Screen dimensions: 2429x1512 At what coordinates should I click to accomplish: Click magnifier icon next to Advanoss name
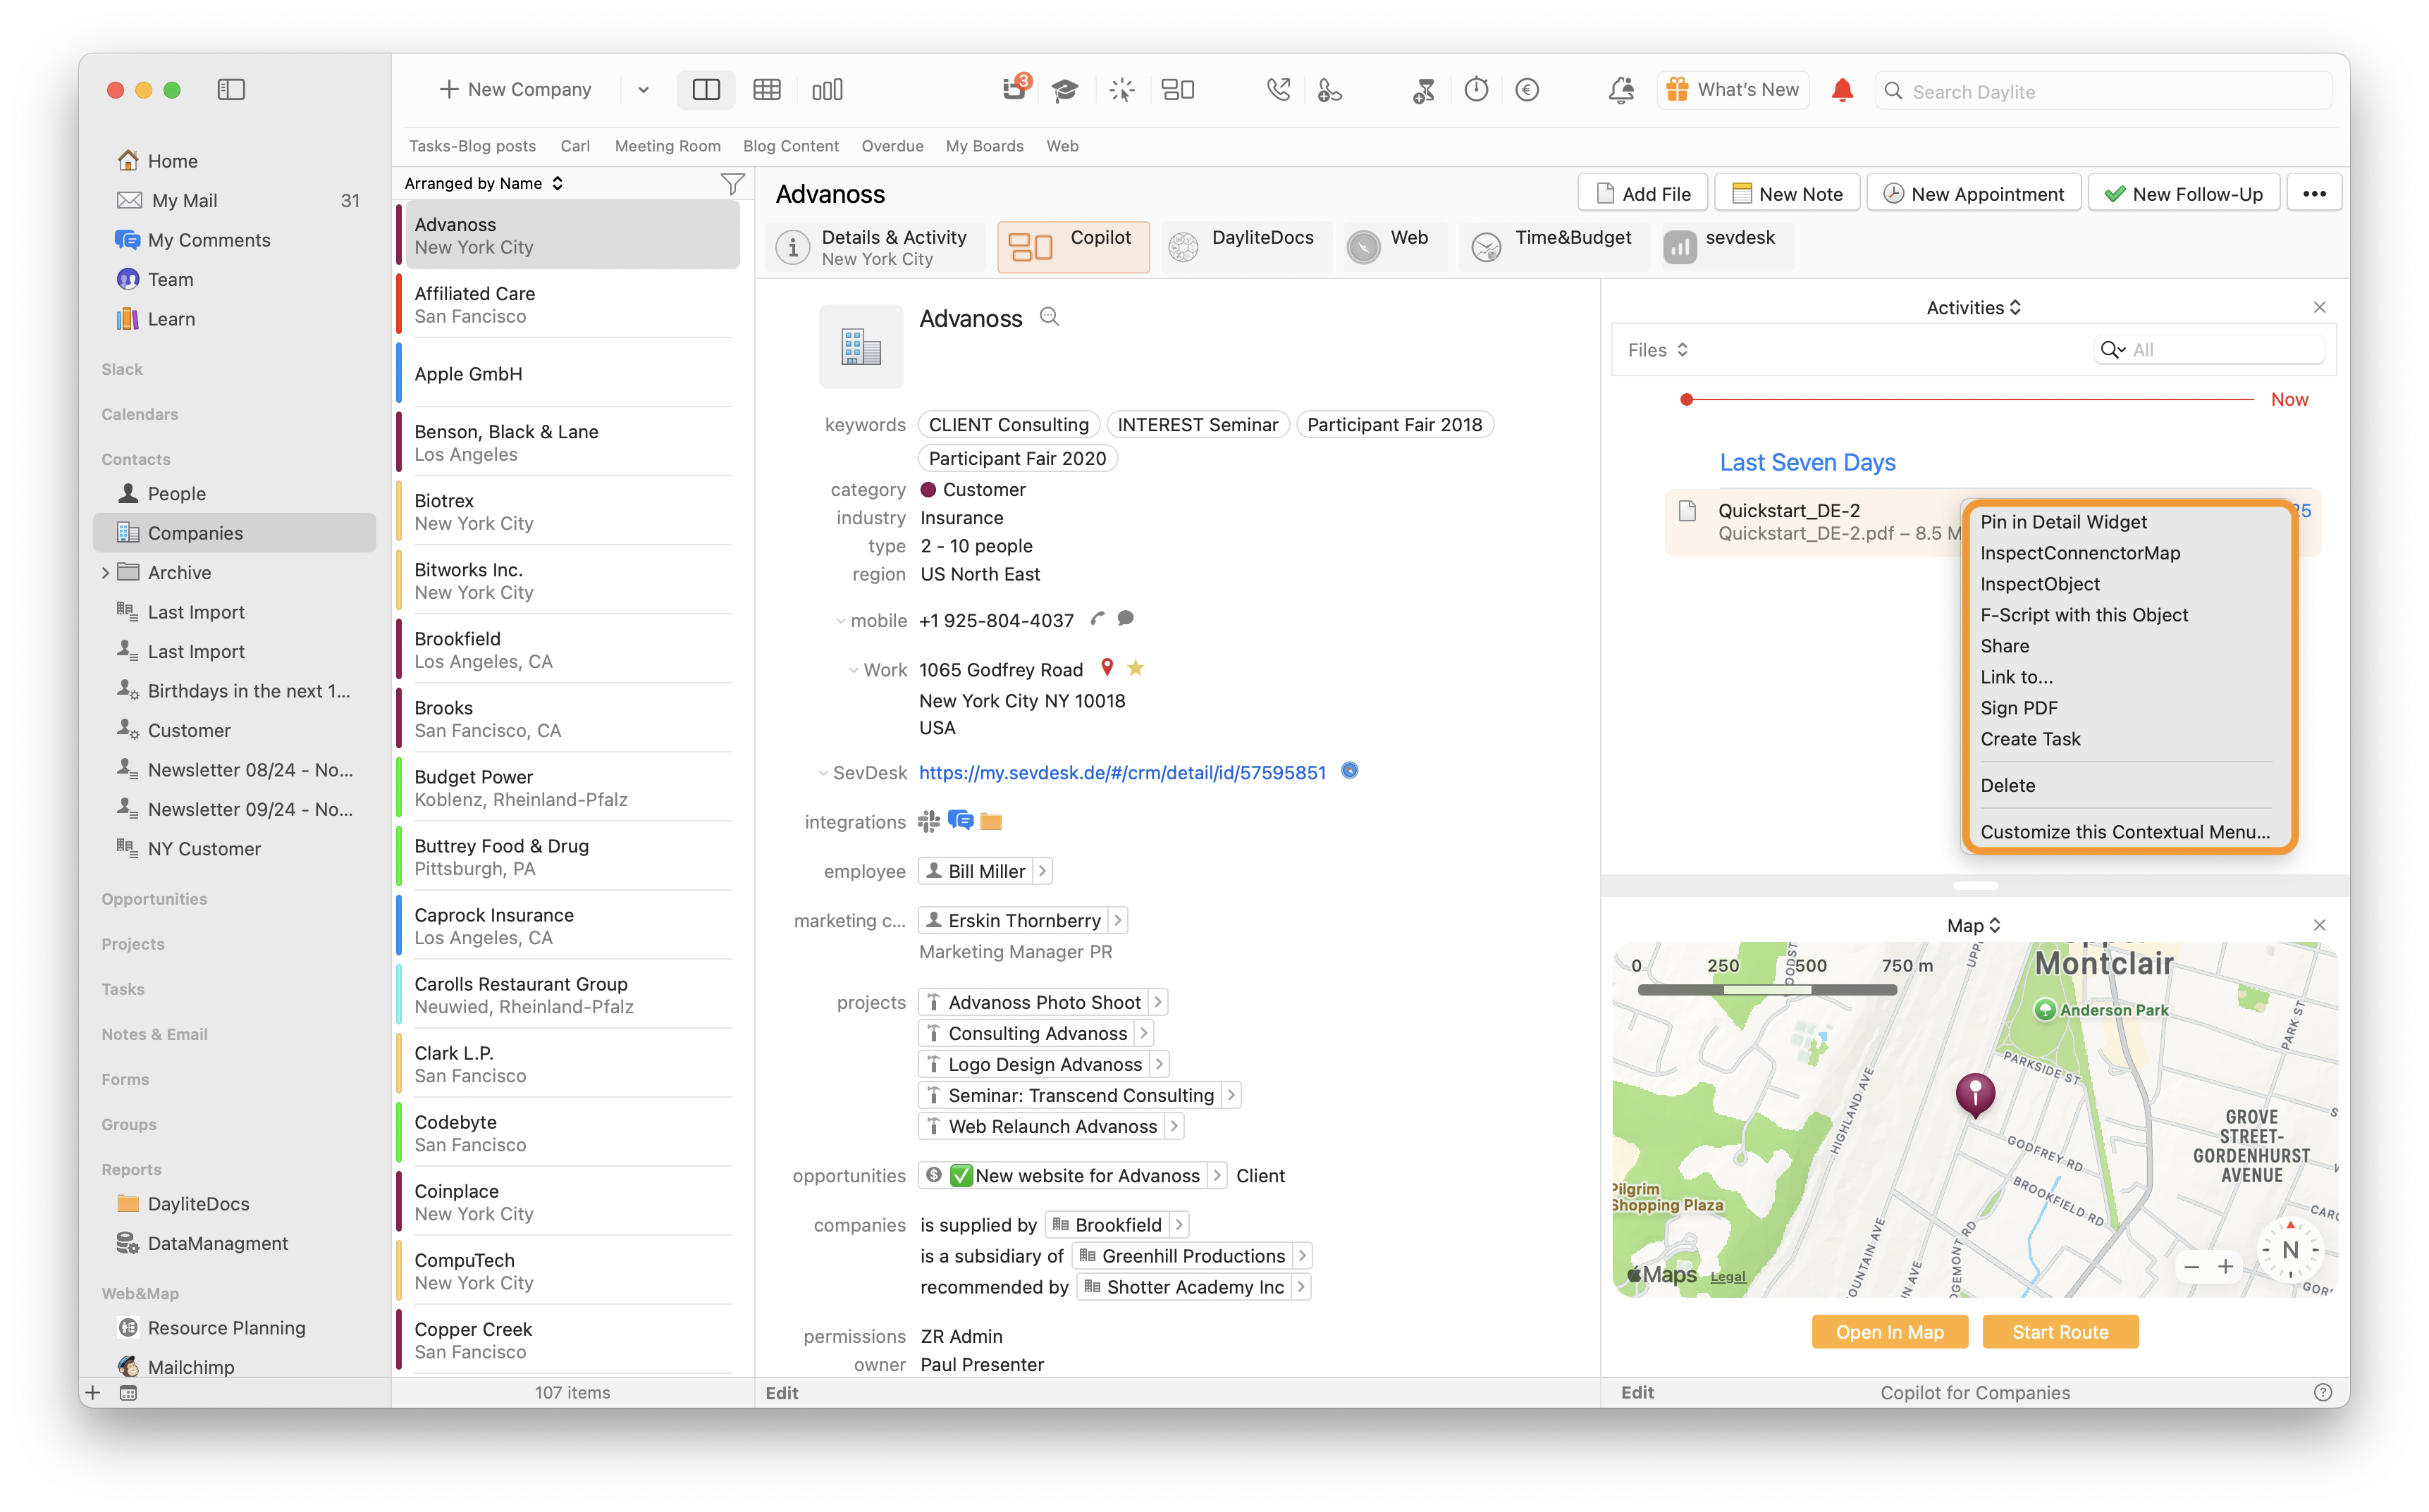click(x=1050, y=317)
